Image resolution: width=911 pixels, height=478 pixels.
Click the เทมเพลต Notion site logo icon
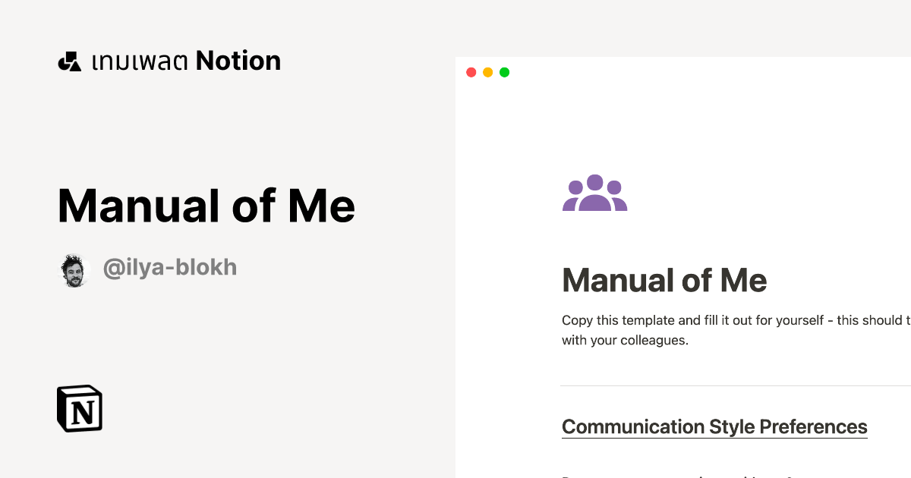70,61
